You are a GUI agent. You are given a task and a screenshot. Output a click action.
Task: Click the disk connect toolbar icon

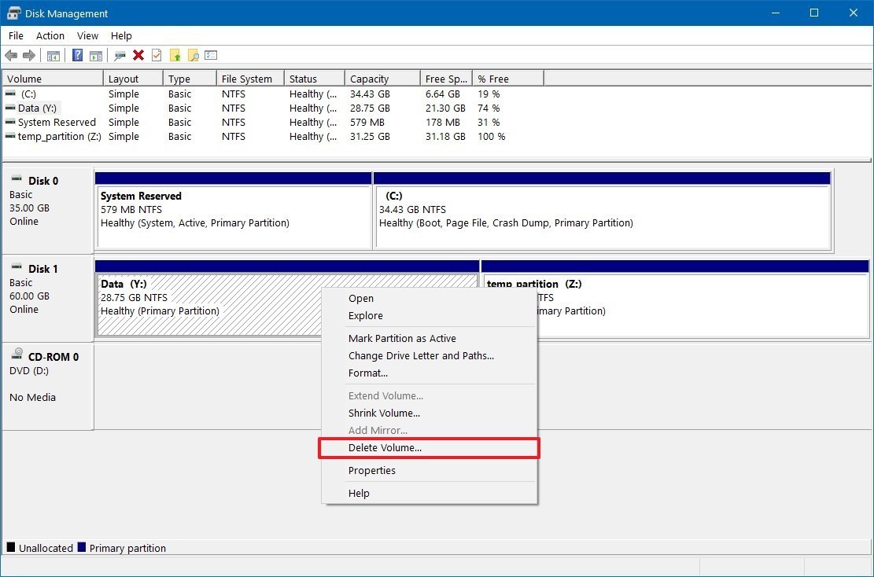120,55
